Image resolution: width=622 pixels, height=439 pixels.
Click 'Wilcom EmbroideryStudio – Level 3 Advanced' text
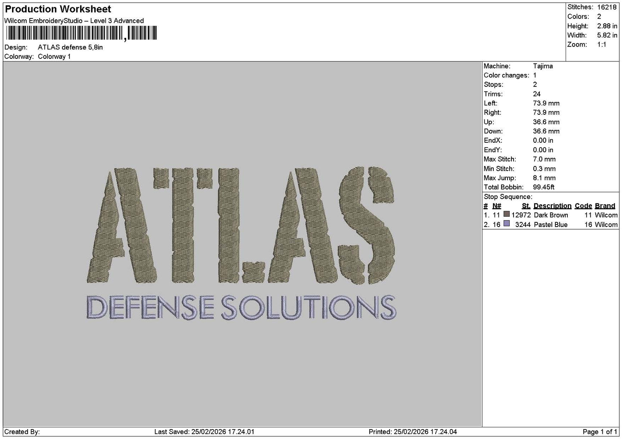pyautogui.click(x=74, y=21)
